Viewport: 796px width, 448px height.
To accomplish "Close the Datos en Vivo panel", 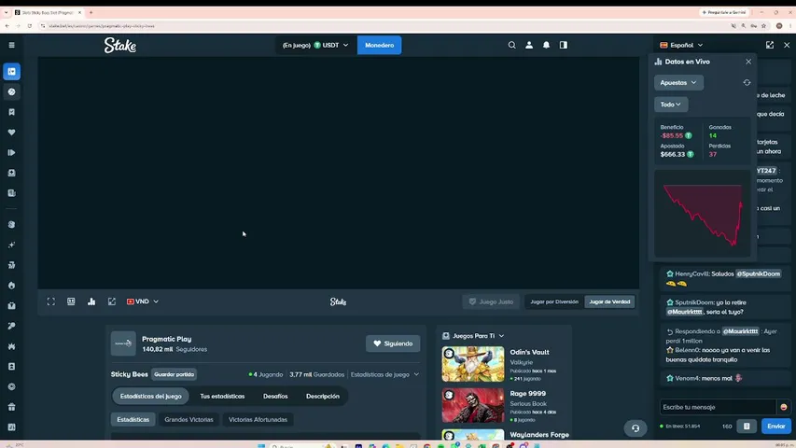I will coord(748,62).
